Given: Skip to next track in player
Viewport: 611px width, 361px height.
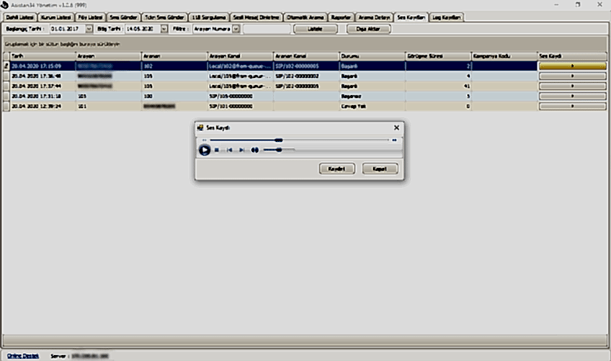Looking at the screenshot, I should pyautogui.click(x=241, y=150).
